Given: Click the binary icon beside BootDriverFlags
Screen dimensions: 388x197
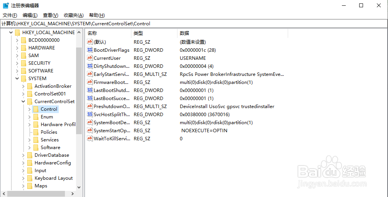Looking at the screenshot, I should pos(90,50).
